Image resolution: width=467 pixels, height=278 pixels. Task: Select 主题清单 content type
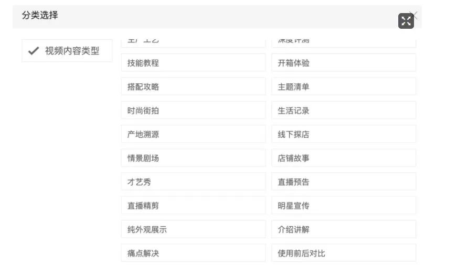coord(344,87)
